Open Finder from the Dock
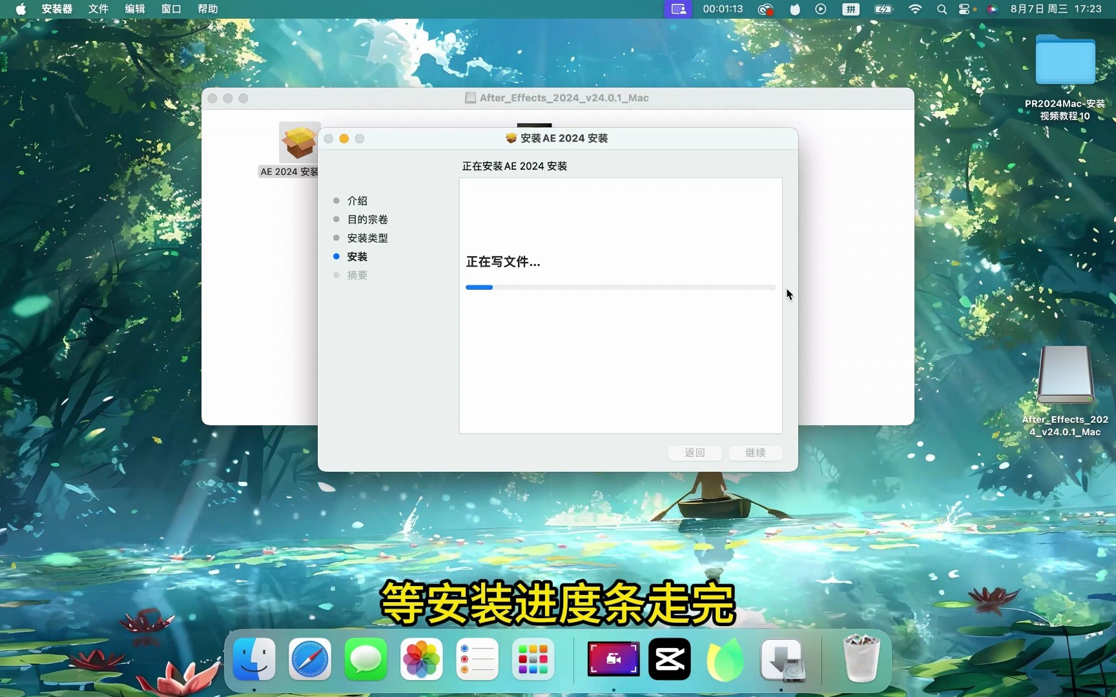1116x697 pixels. click(x=254, y=659)
